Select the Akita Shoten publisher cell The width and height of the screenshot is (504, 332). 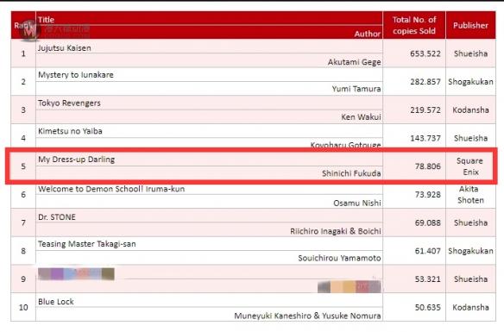[470, 195]
